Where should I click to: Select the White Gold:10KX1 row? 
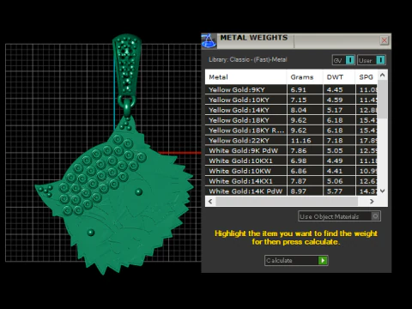[291, 161]
